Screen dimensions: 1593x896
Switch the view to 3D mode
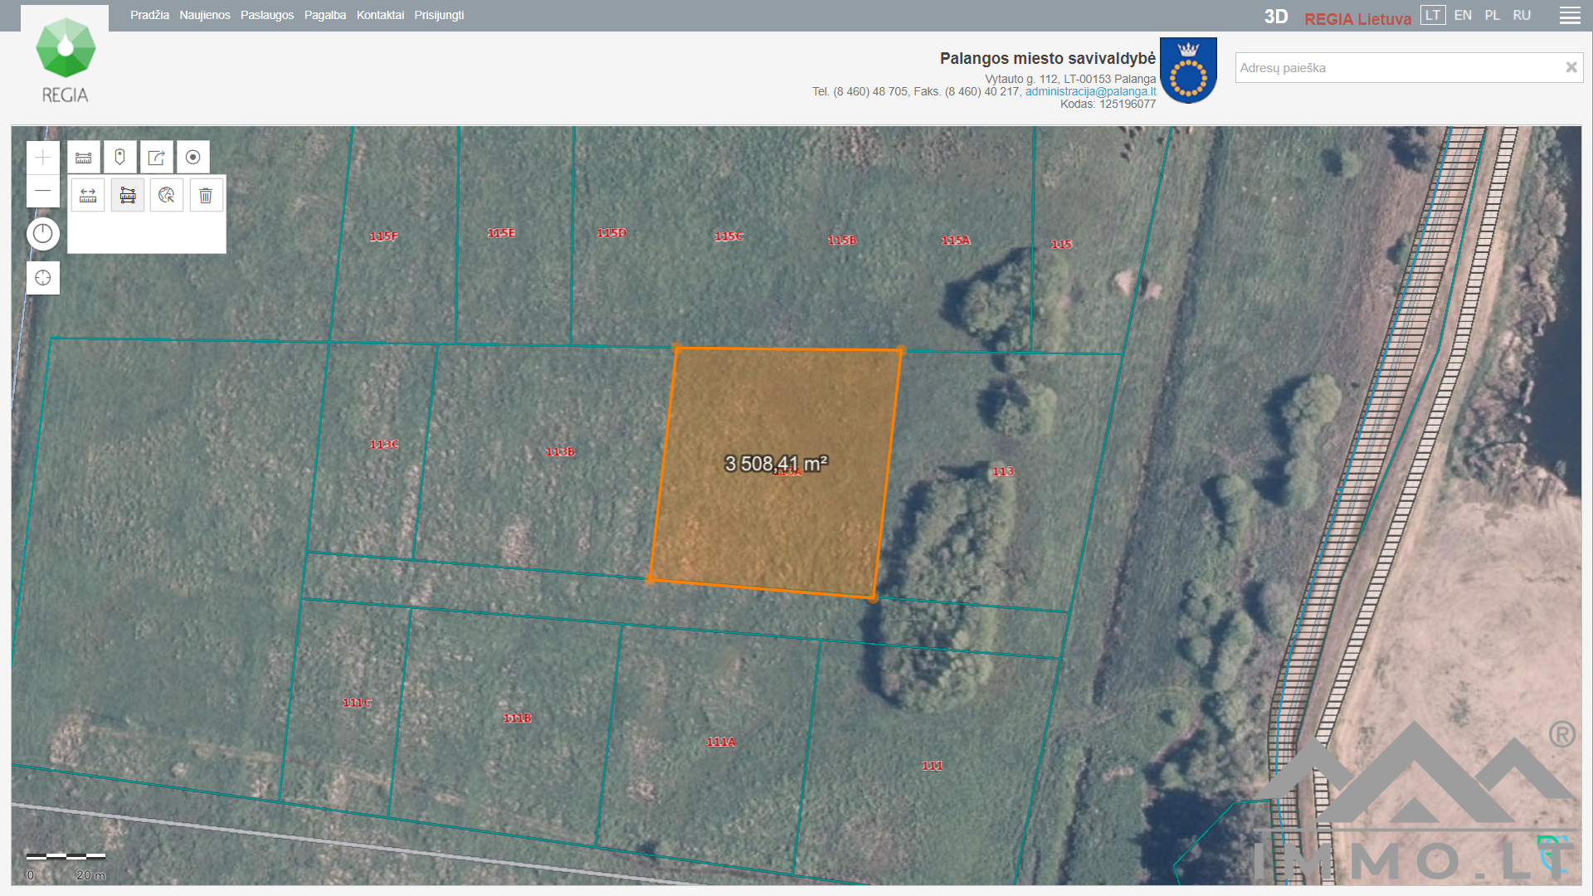[1275, 17]
